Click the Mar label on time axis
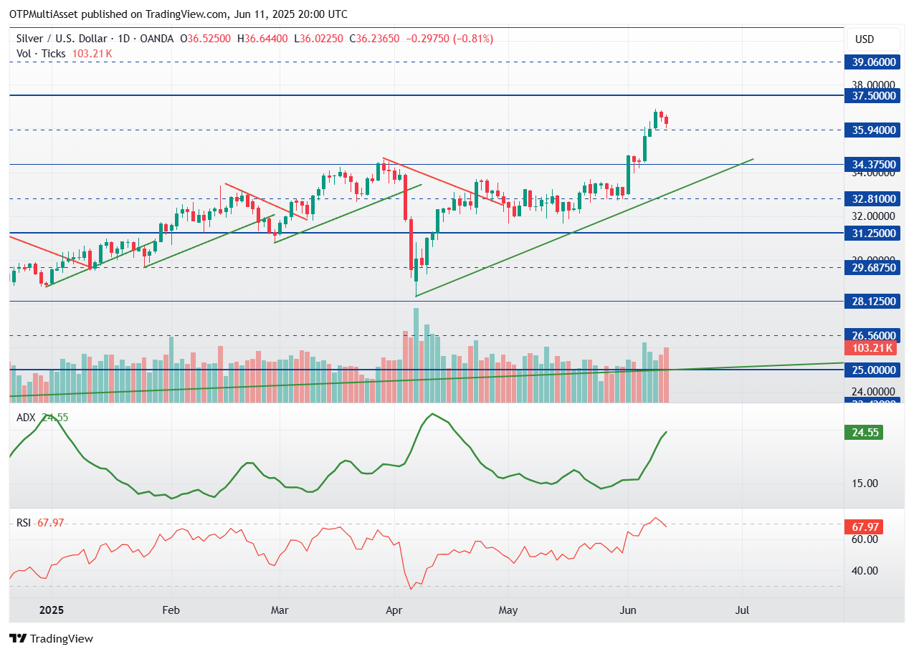The image size is (914, 654). (x=280, y=611)
